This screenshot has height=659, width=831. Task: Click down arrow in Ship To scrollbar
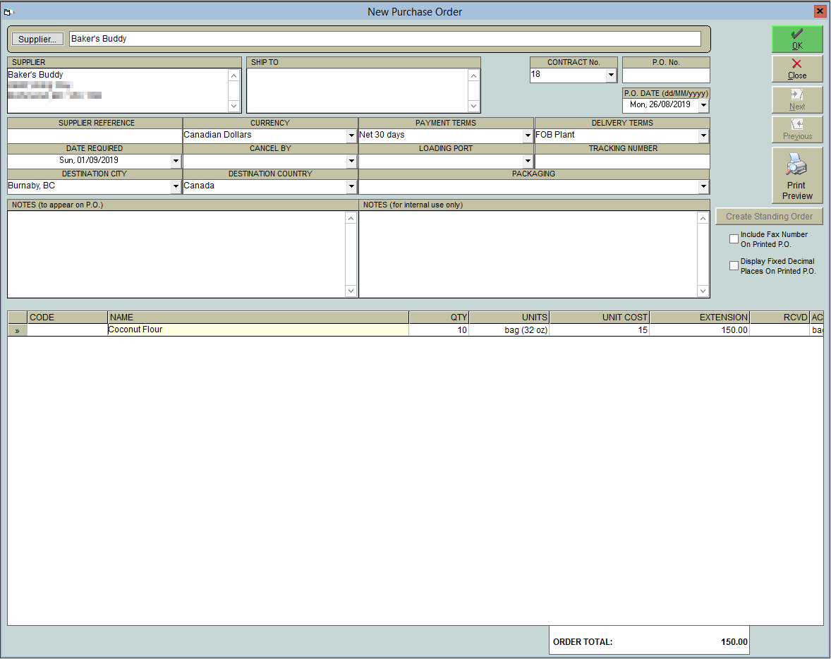coord(473,106)
